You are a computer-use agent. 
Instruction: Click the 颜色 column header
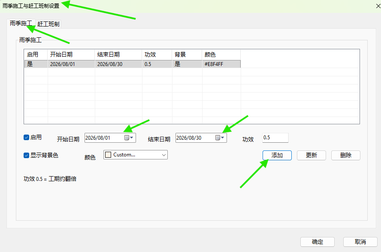(x=221, y=54)
